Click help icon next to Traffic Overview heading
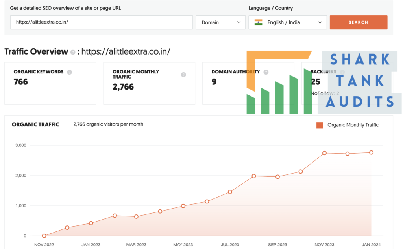Screen dimensions: 403x249 pos(73,52)
